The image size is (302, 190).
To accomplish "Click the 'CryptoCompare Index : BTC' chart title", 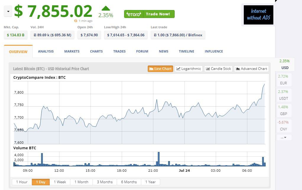I will coord(40,78).
